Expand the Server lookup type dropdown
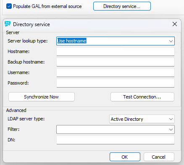 click(x=171, y=41)
